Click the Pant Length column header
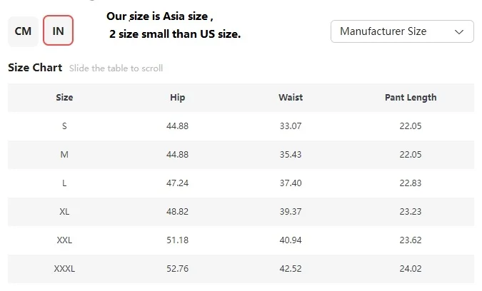 (x=411, y=98)
